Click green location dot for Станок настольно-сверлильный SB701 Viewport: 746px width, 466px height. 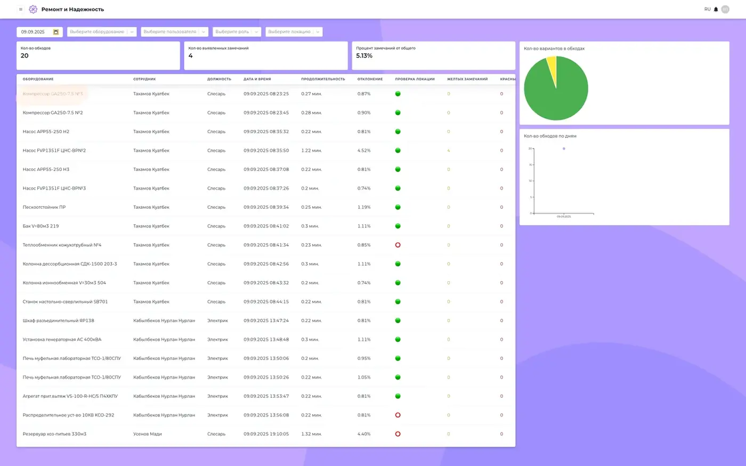pyautogui.click(x=398, y=302)
